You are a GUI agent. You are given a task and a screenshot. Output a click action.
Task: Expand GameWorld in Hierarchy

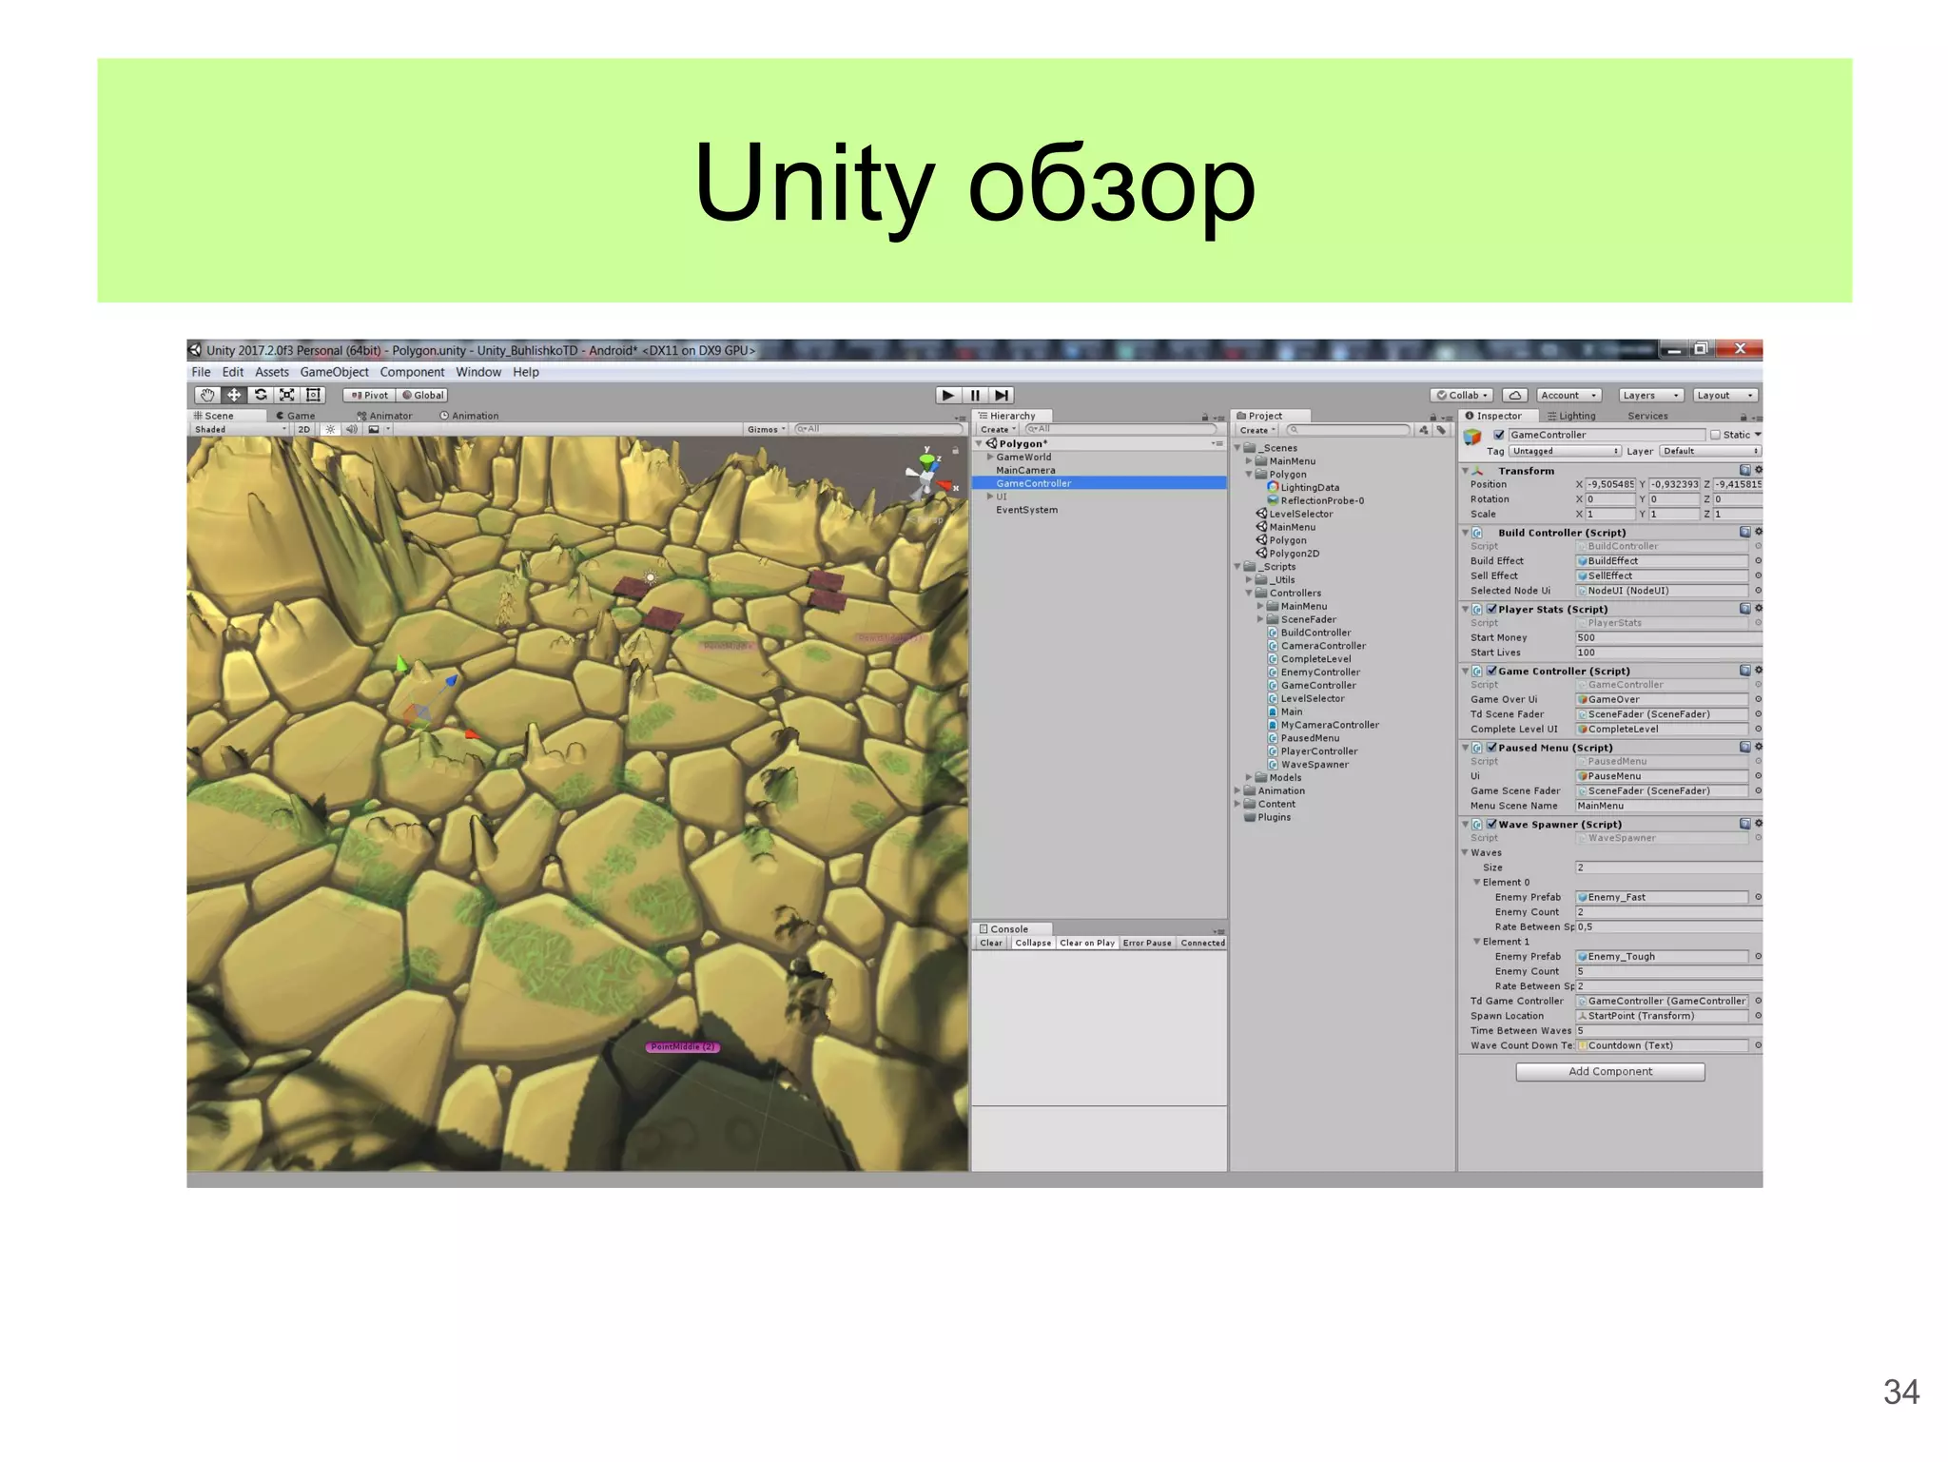990,458
